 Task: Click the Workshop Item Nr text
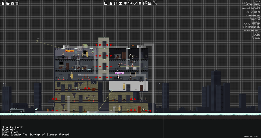[252, 30]
